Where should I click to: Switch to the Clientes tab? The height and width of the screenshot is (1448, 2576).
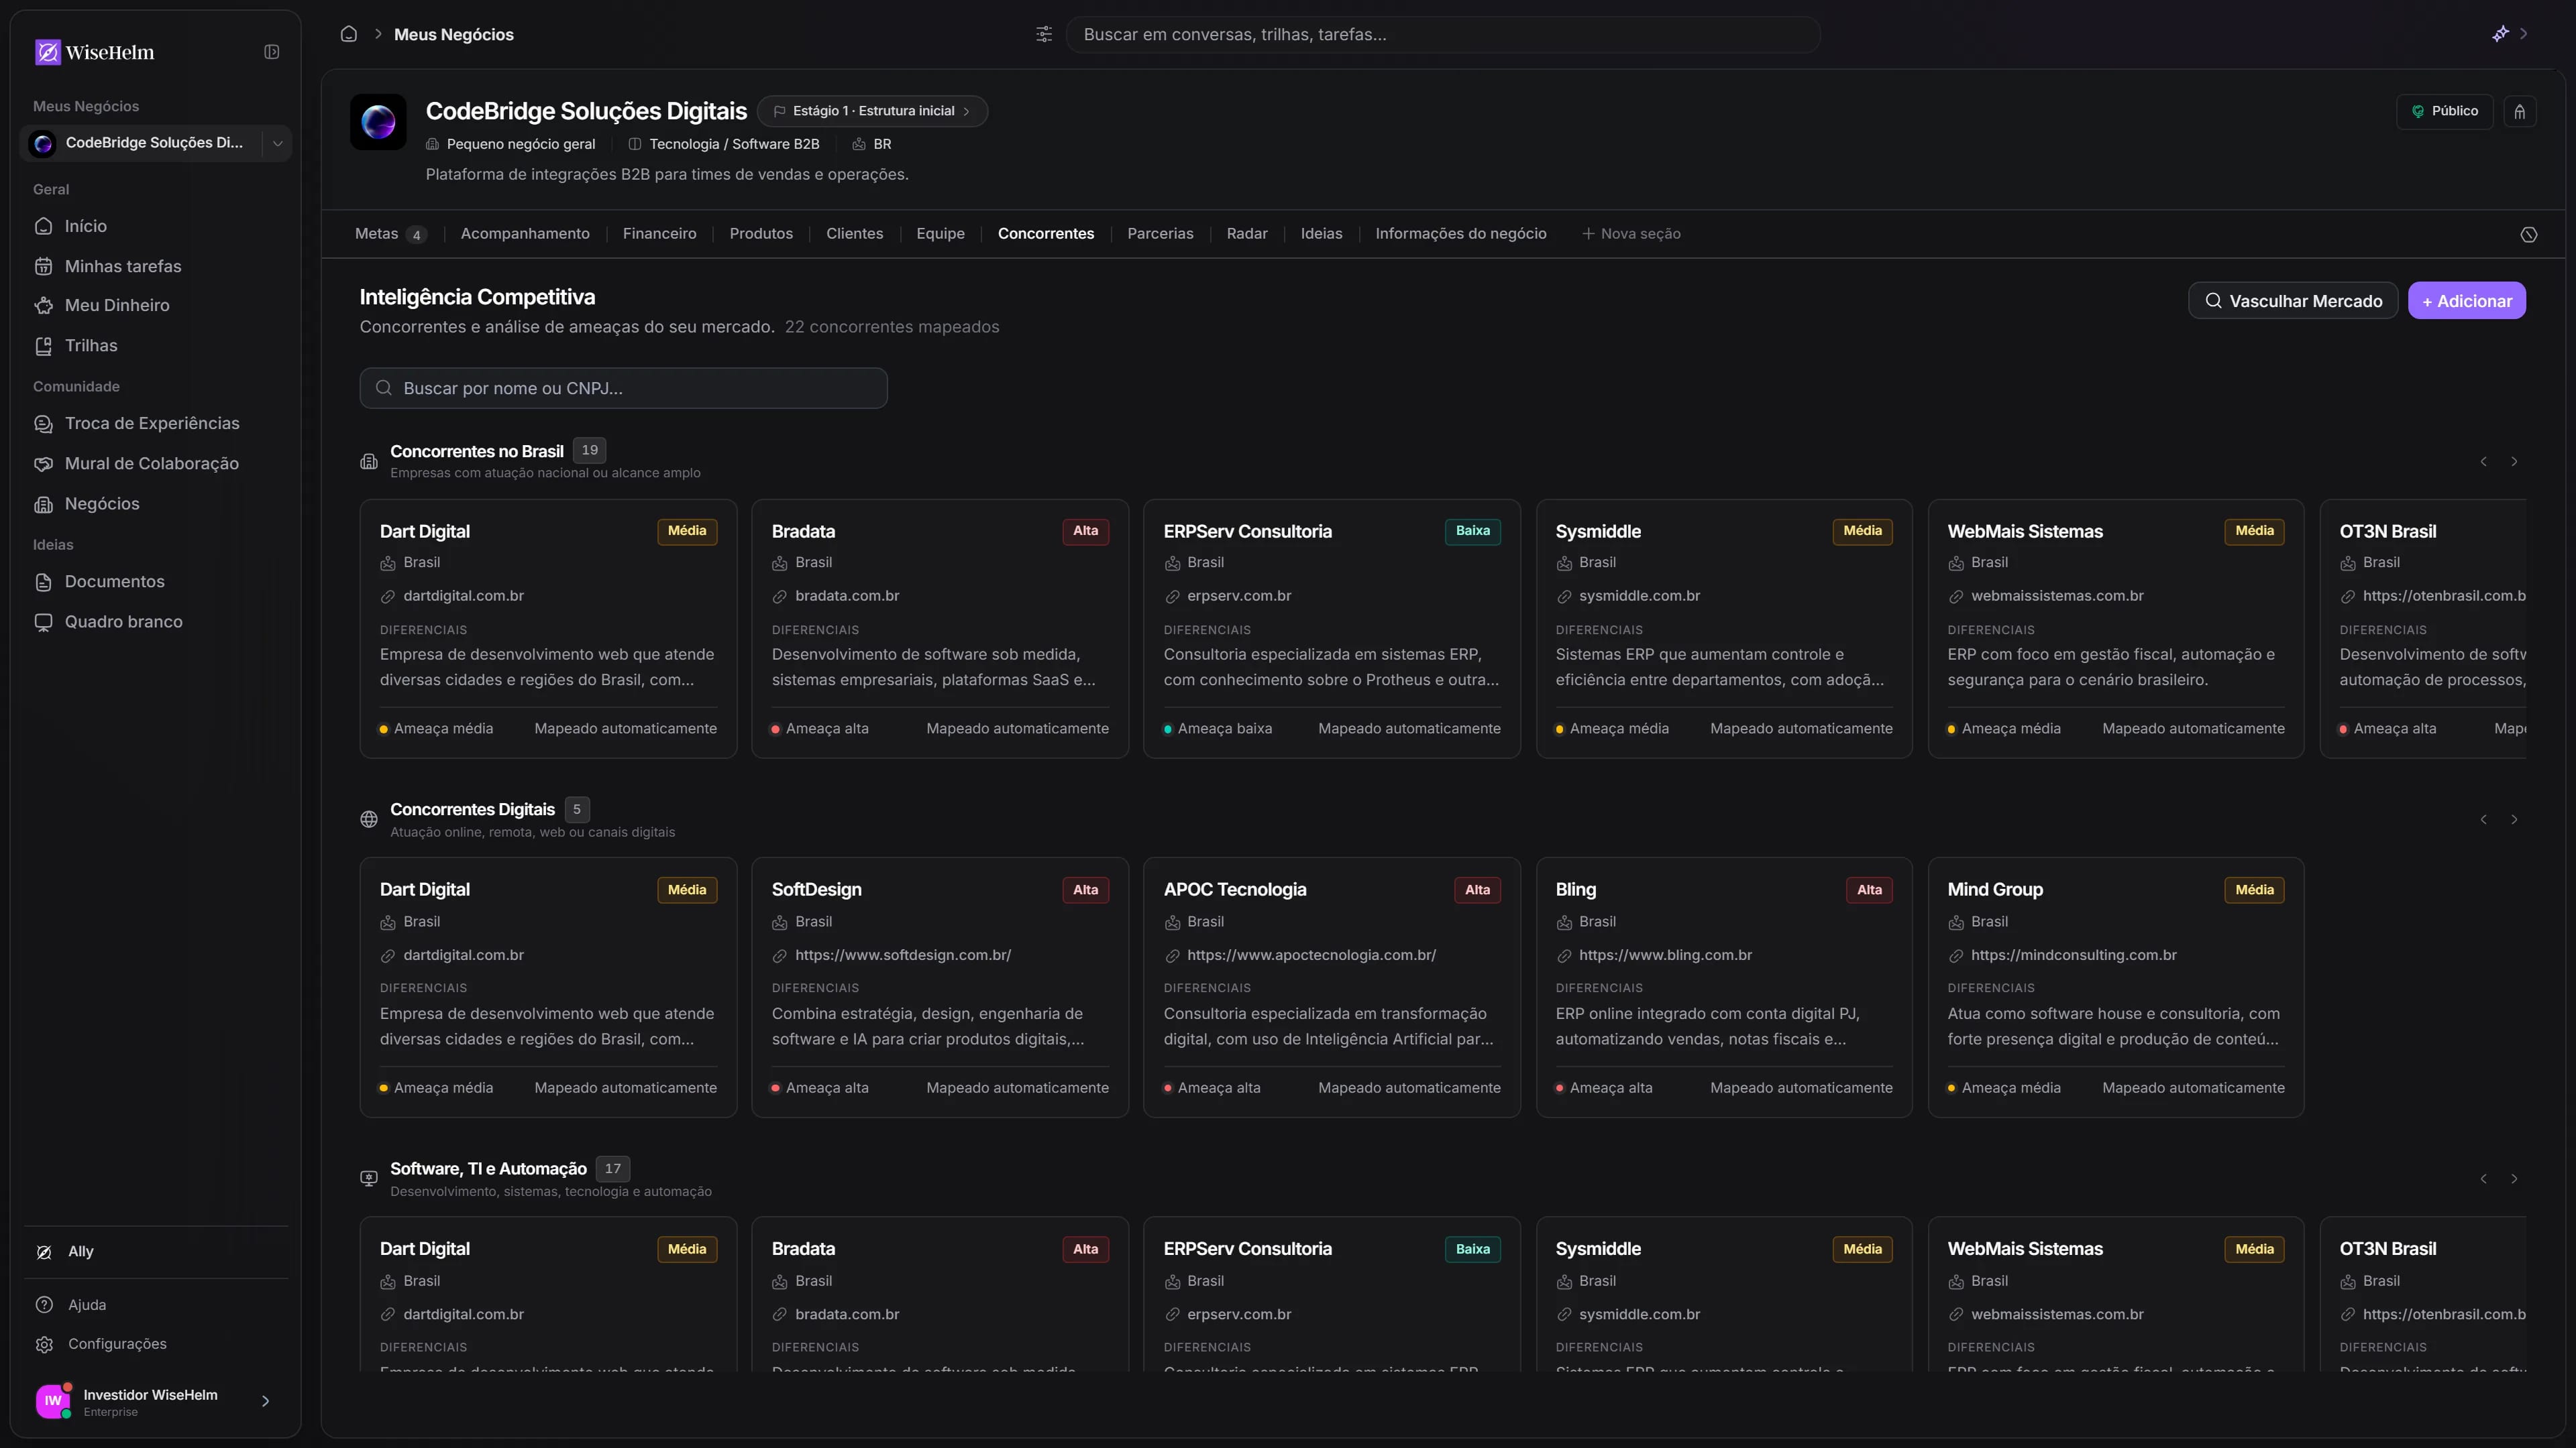pyautogui.click(x=855, y=234)
